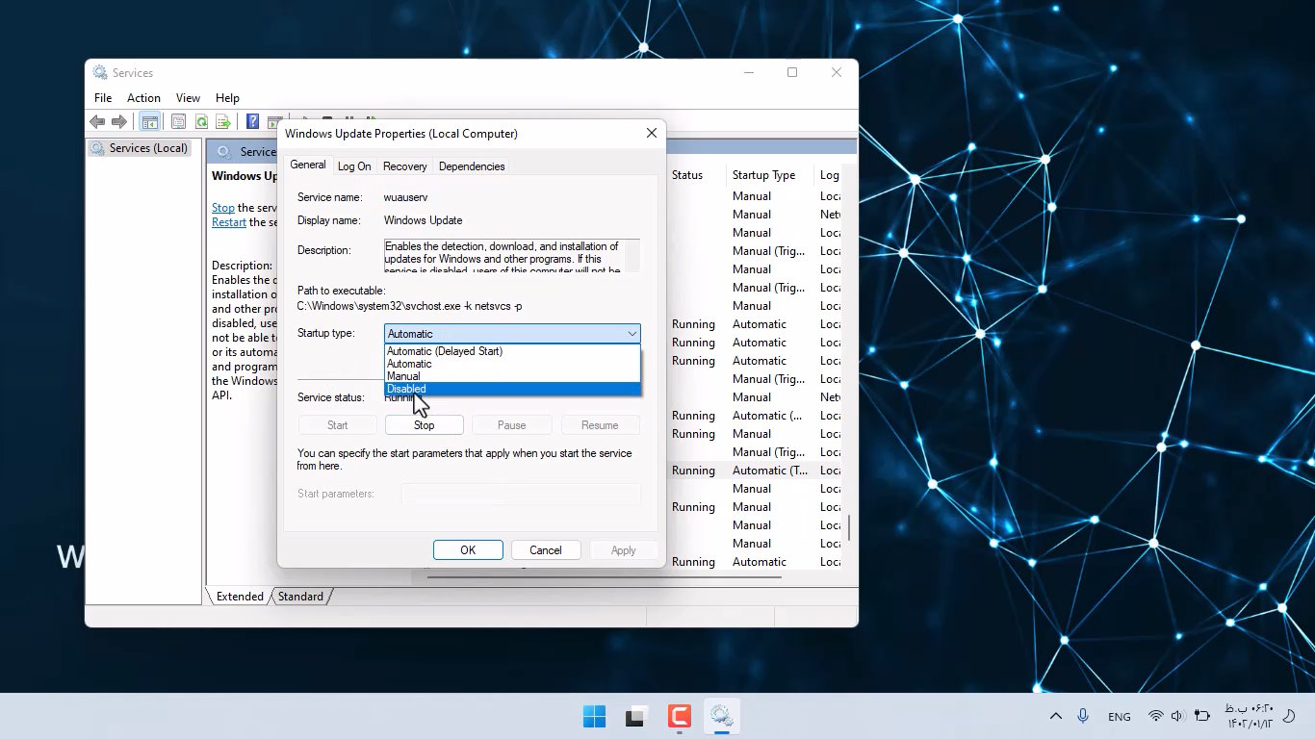Sort by the Status column header
The width and height of the screenshot is (1315, 739).
pos(687,175)
